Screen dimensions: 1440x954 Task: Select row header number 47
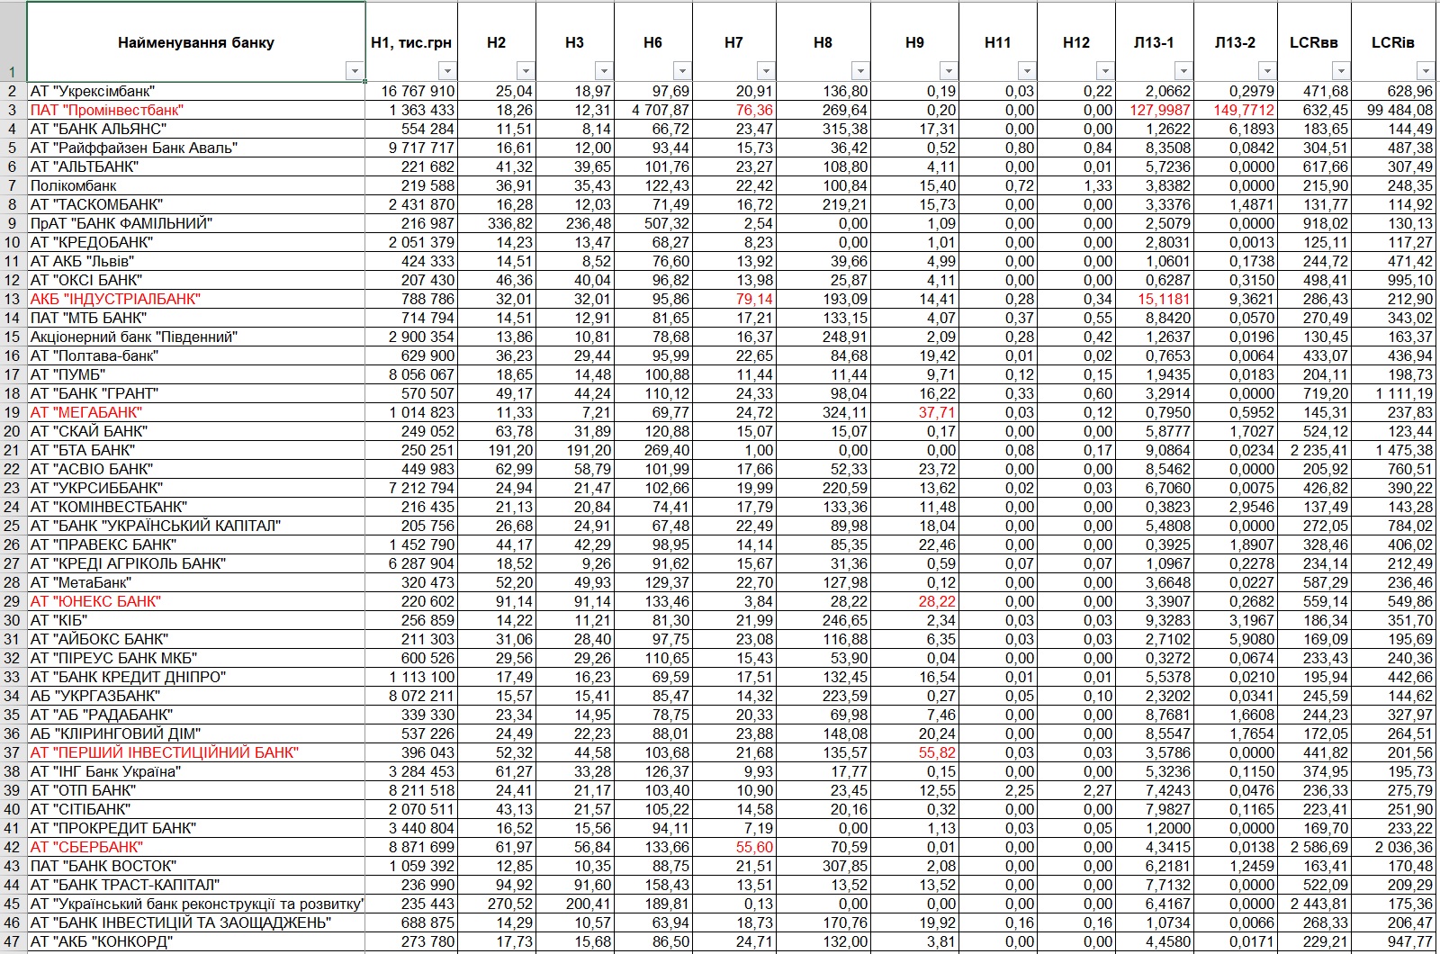click(x=13, y=941)
